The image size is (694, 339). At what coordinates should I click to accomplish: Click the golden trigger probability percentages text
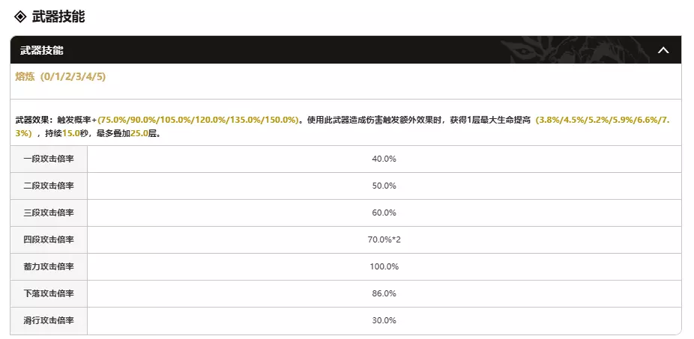click(198, 120)
